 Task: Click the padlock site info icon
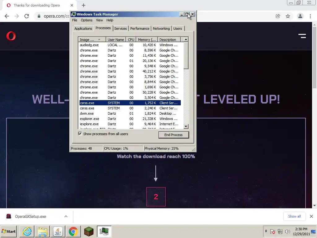[39, 16]
